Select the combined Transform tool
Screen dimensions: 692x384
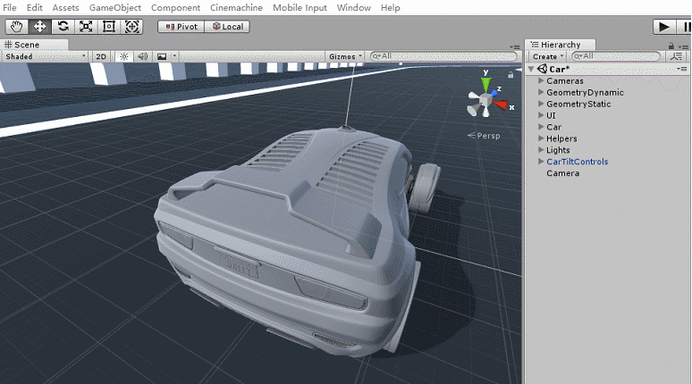click(x=132, y=27)
